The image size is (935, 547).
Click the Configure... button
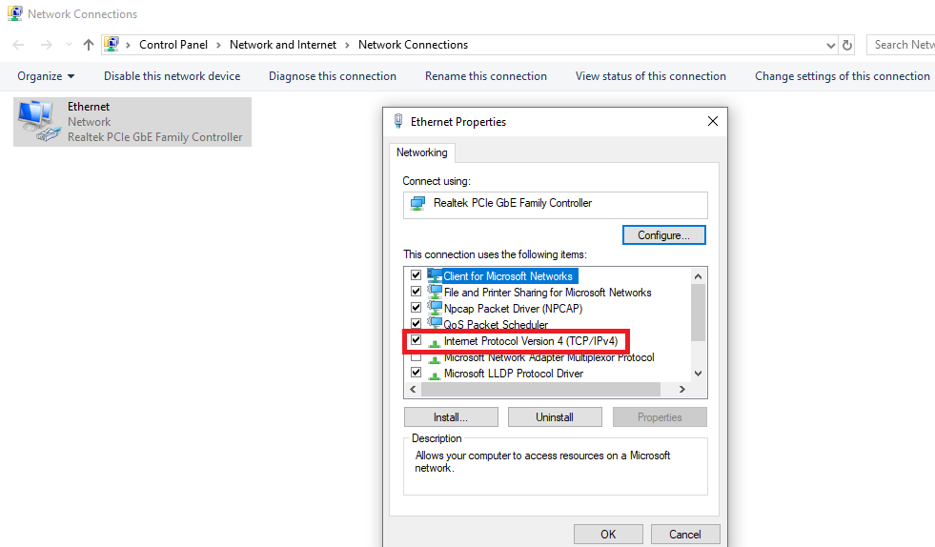tap(663, 235)
